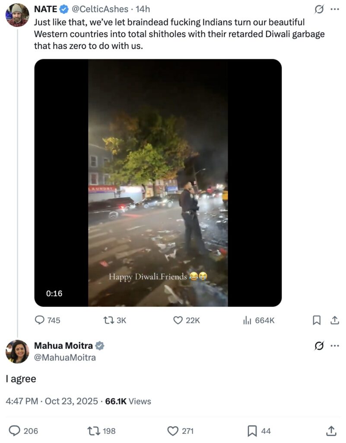This screenshot has height=443, width=346.
Task: Repost the post with 3K reposts
Action: pos(108,320)
